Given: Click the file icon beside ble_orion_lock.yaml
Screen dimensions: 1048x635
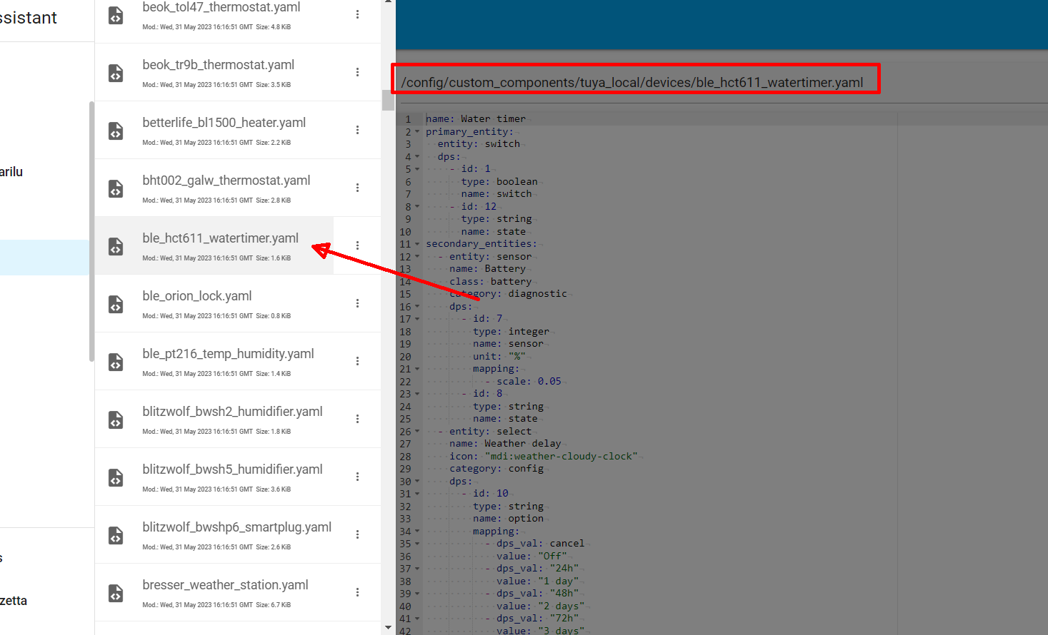Looking at the screenshot, I should pos(116,304).
